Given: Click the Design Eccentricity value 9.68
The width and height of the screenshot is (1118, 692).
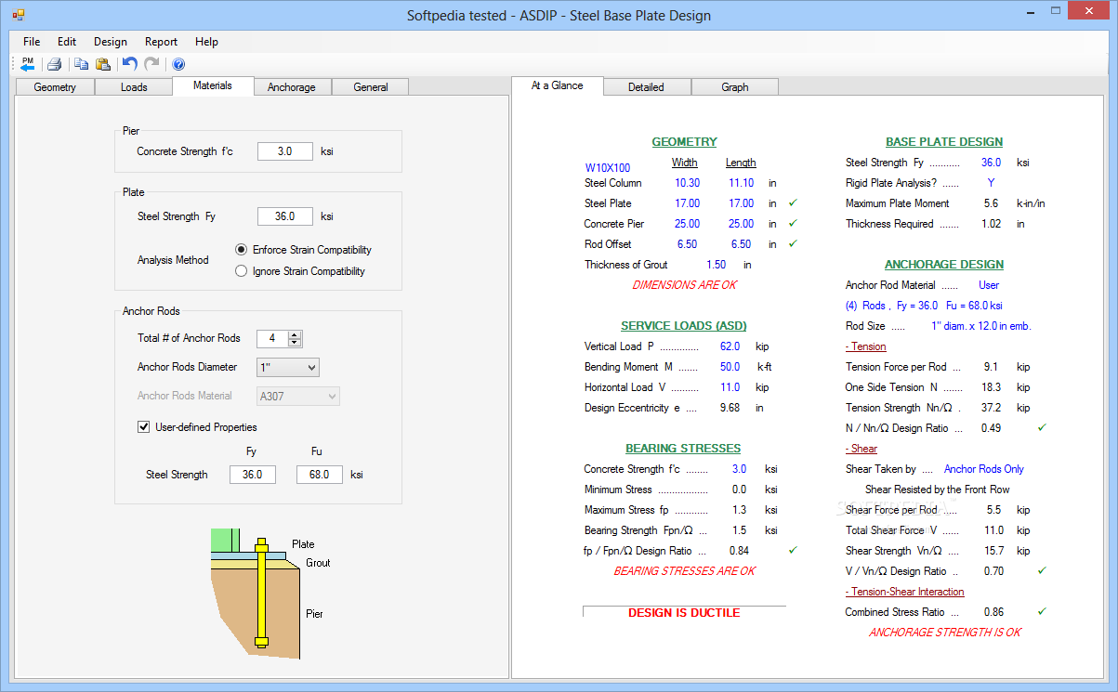Looking at the screenshot, I should click(x=730, y=408).
